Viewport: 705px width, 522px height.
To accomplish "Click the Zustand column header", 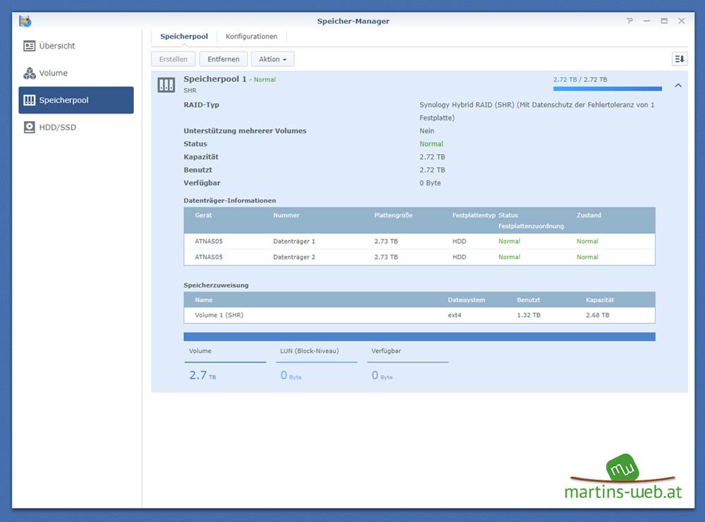I will [589, 215].
